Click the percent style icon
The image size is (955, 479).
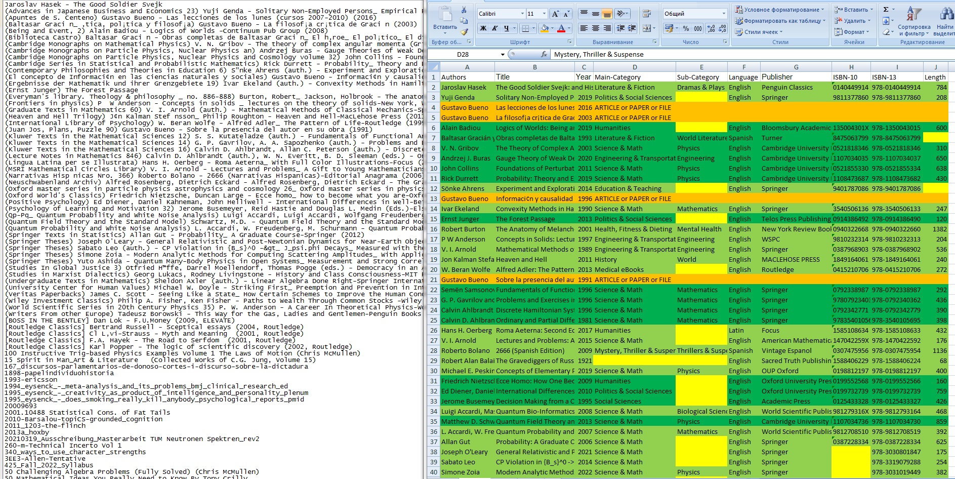click(x=686, y=28)
